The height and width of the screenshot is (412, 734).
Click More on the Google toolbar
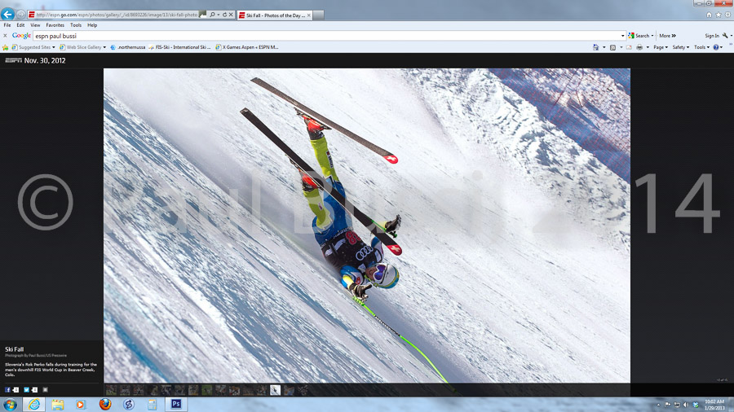coord(667,36)
